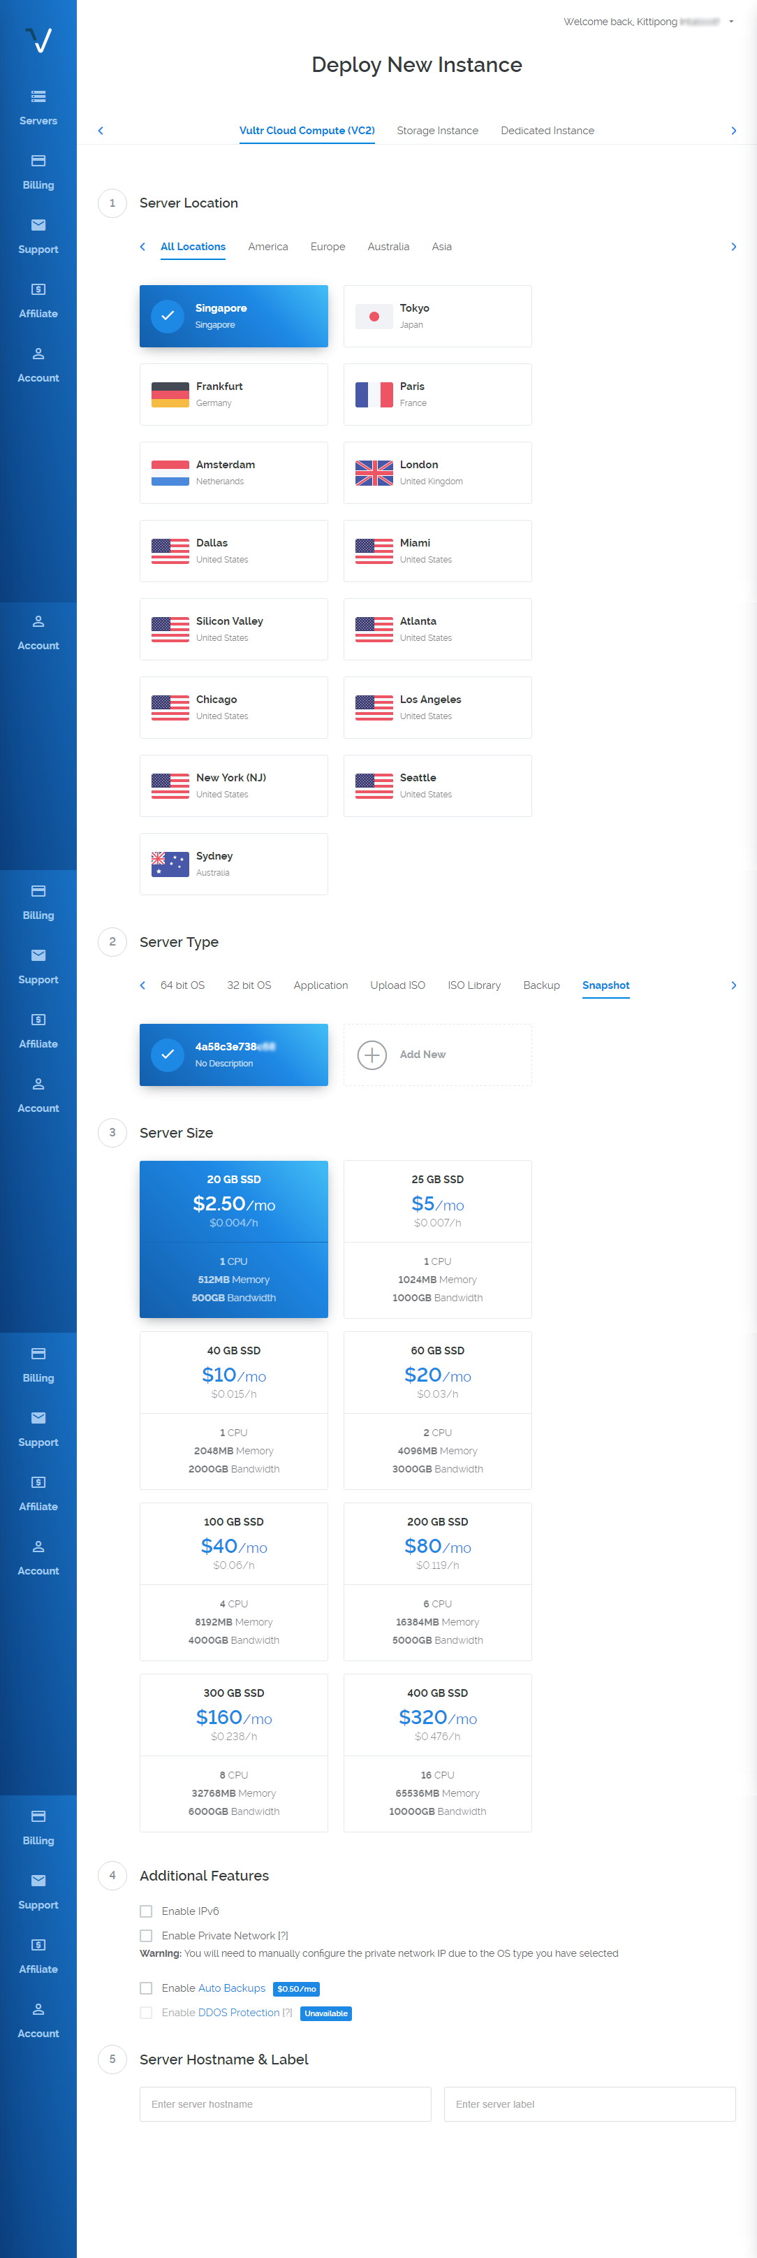Click the French flag for Paris
Image resolution: width=757 pixels, height=2258 pixels.
point(374,394)
